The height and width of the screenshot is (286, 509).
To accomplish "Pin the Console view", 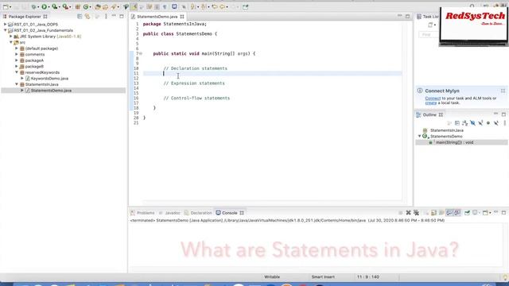I will [467, 213].
